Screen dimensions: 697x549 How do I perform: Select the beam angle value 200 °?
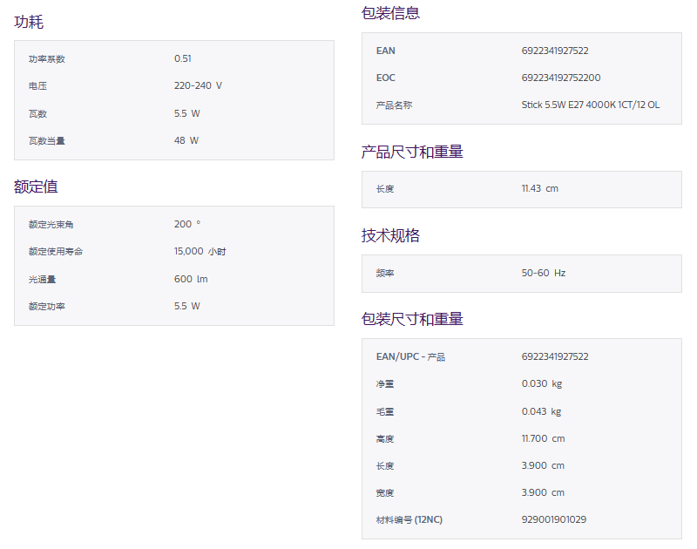[x=187, y=224]
